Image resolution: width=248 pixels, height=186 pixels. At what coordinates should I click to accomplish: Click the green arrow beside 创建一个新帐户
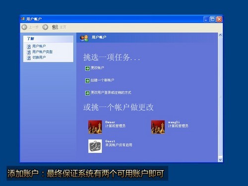pos(87,81)
